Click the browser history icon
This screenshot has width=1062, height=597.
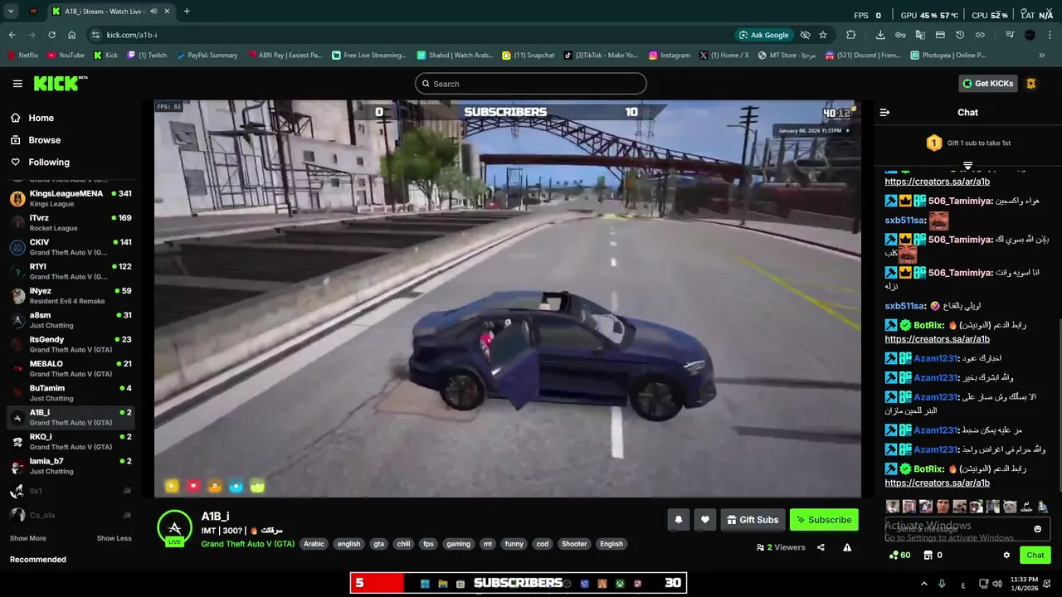click(x=960, y=35)
